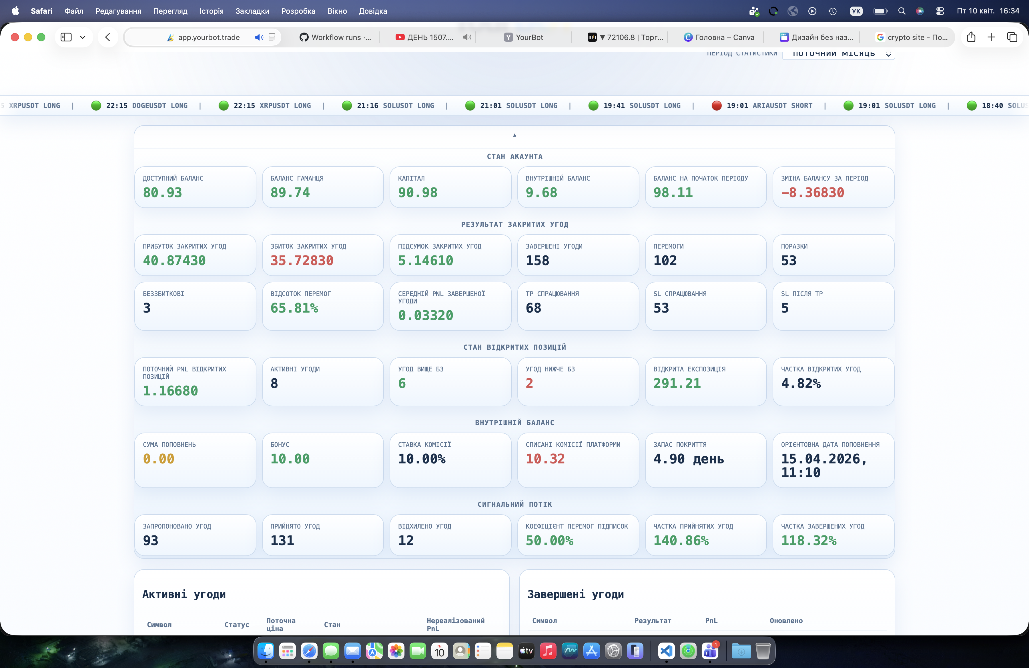Open Spotlight search in the menu bar
The width and height of the screenshot is (1029, 668).
(902, 11)
